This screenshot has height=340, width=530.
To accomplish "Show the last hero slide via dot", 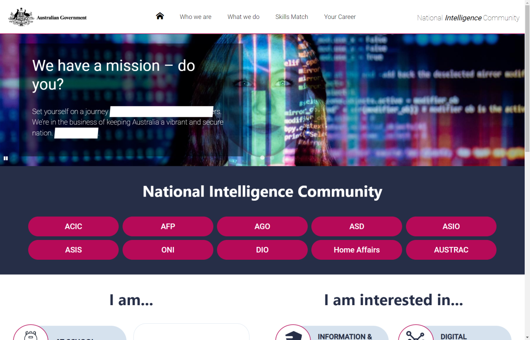I will [272, 157].
